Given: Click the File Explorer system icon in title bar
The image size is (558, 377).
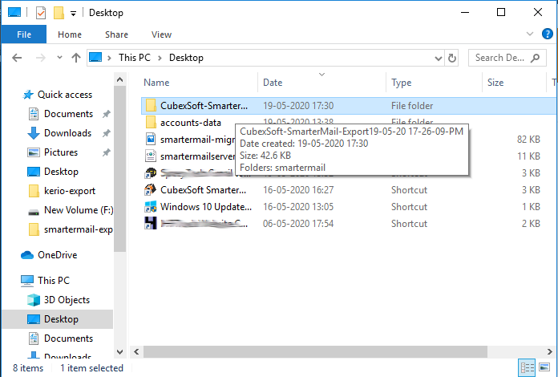Looking at the screenshot, I should [14, 13].
